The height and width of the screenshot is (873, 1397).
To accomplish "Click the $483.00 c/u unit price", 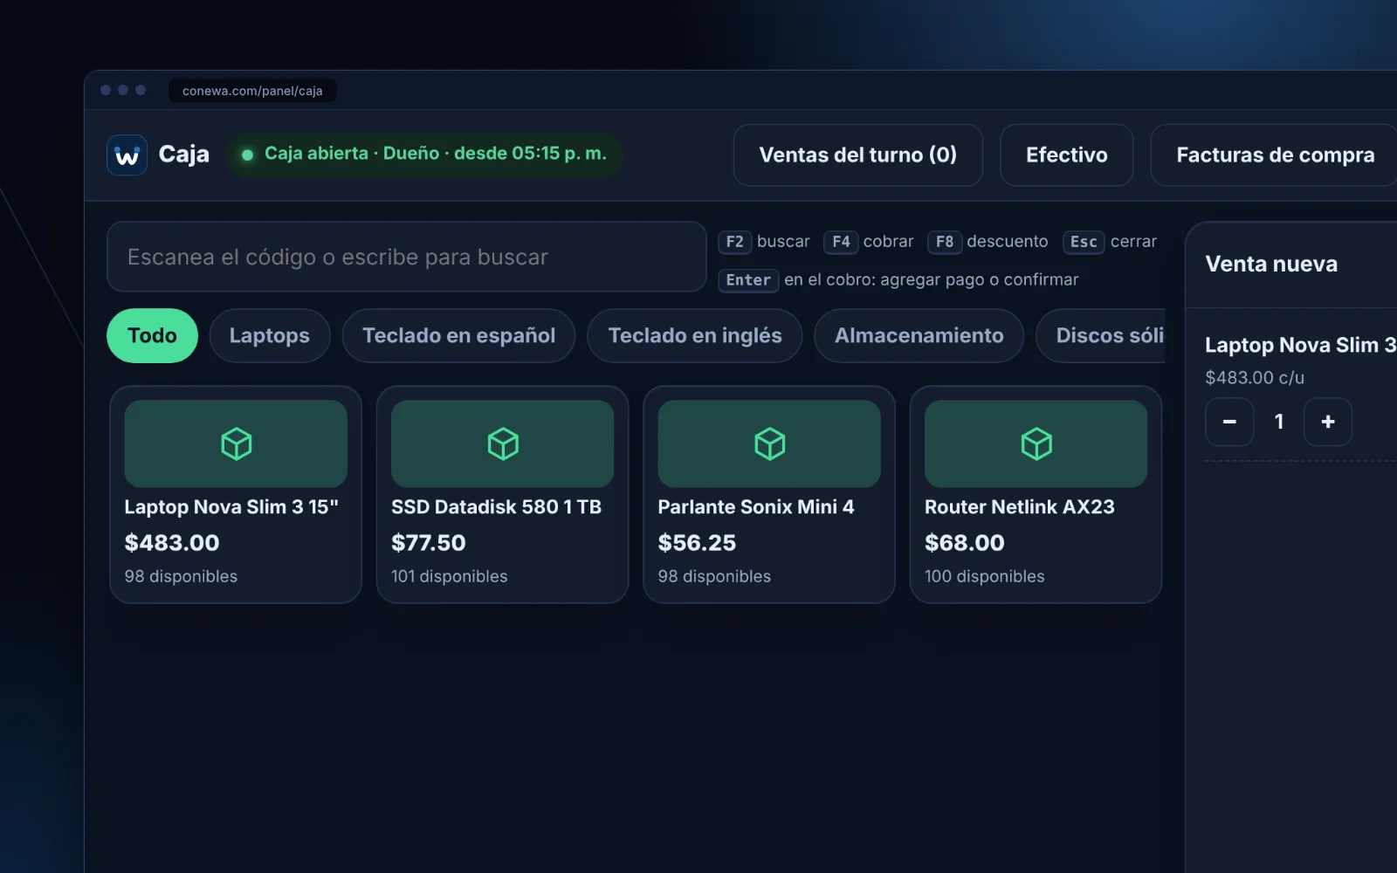I will tap(1255, 378).
